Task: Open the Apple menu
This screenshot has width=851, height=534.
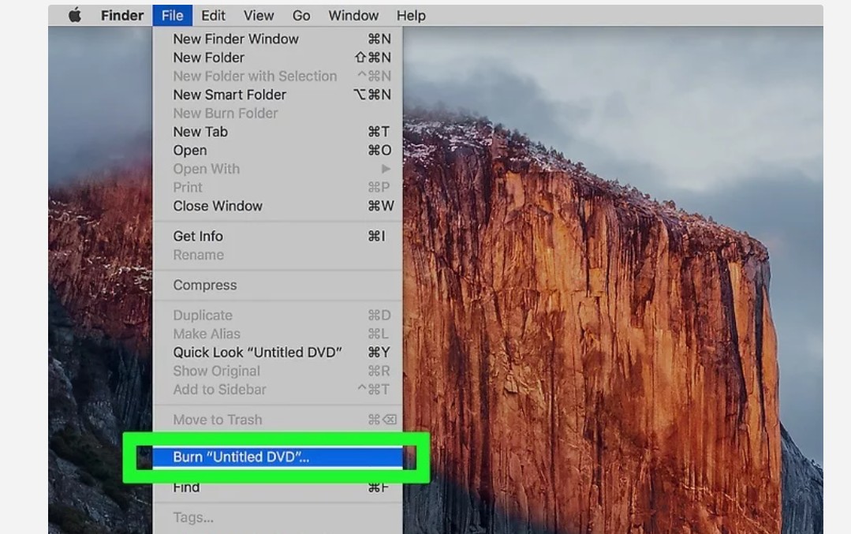Action: [x=75, y=16]
